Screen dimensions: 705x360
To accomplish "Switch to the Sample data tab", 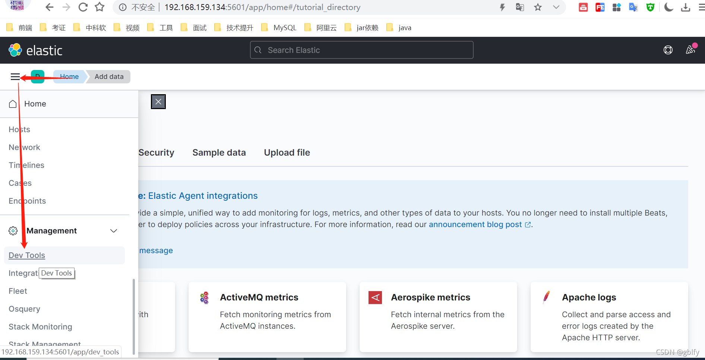I will click(219, 153).
